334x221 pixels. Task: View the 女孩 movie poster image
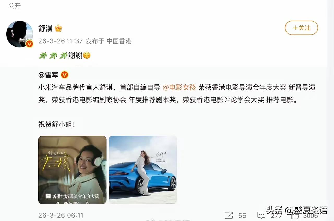click(x=72, y=170)
